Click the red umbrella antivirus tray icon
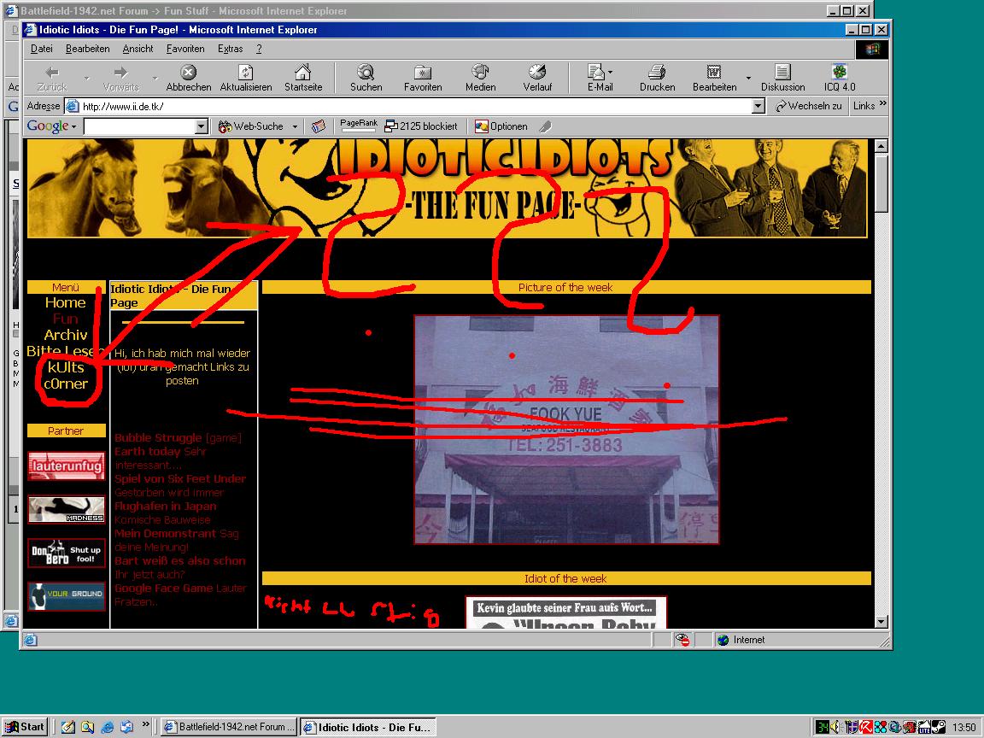984x738 pixels. (866, 728)
